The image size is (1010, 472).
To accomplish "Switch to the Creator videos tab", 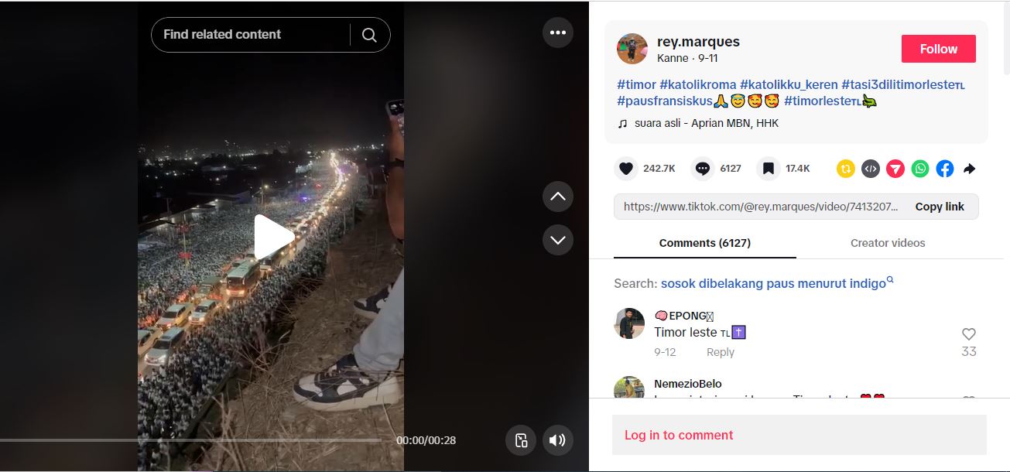I will tap(888, 243).
